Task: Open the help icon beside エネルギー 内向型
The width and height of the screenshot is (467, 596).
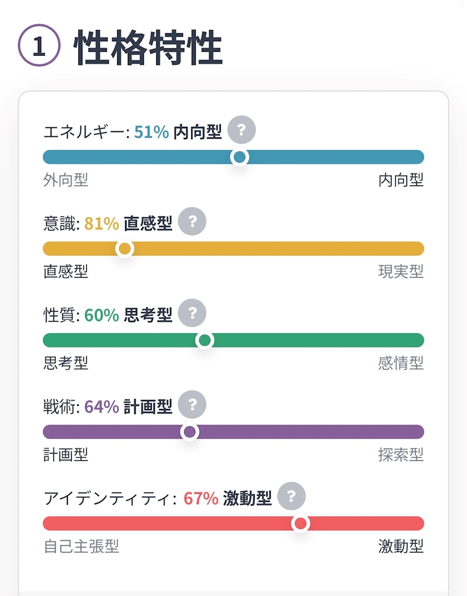Action: [241, 130]
